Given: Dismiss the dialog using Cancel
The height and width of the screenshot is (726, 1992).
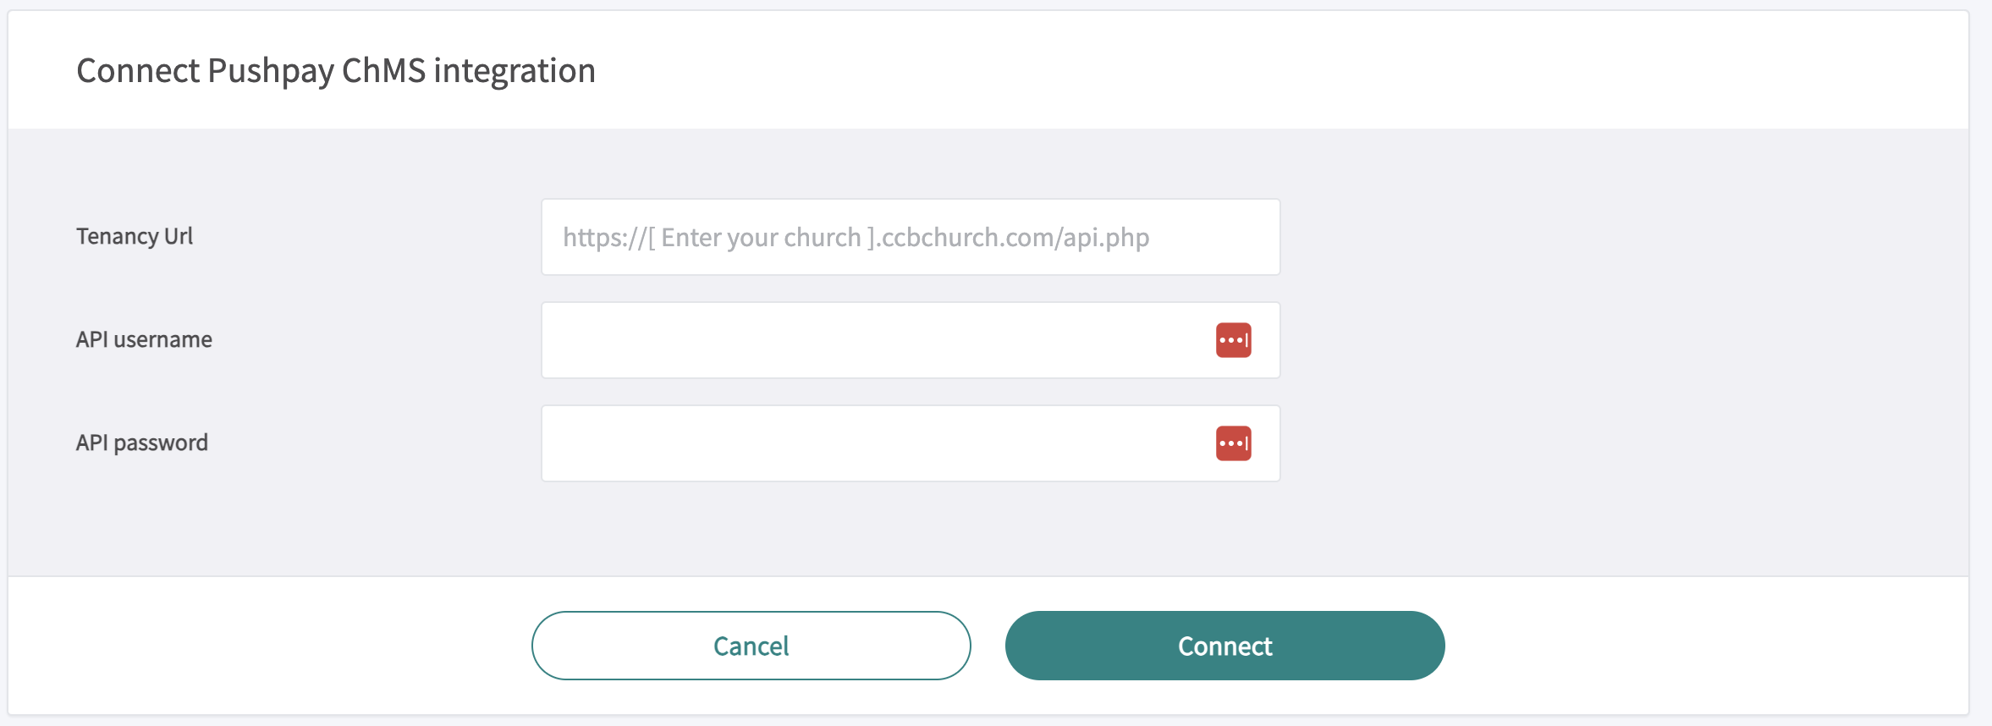Looking at the screenshot, I should point(751,646).
